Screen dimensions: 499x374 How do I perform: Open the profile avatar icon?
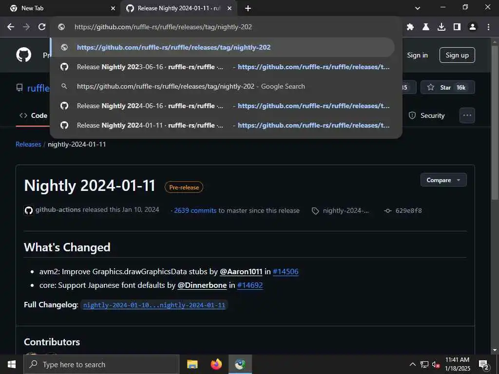pos(473,27)
